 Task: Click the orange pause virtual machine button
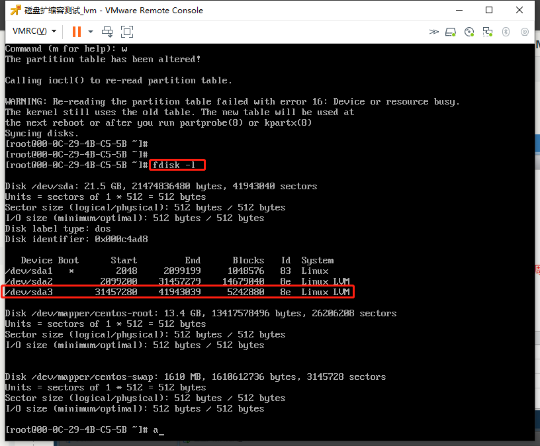tap(77, 32)
